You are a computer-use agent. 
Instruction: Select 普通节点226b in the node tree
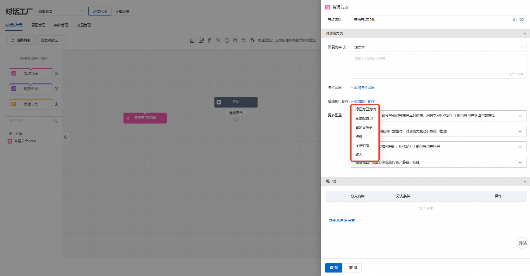[25, 141]
